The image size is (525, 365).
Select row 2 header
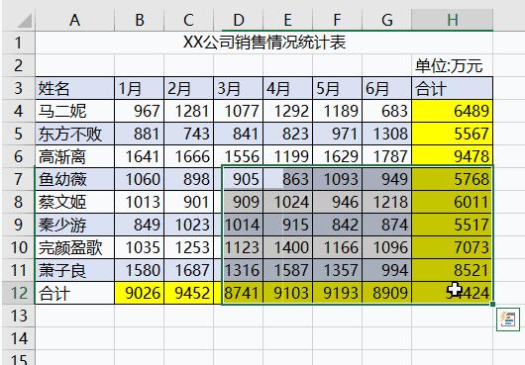pos(18,65)
